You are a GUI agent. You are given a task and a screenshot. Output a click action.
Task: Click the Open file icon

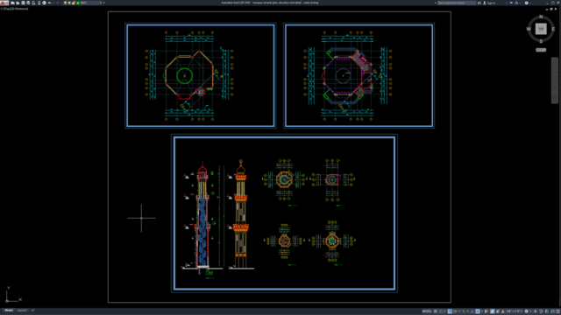point(18,3)
